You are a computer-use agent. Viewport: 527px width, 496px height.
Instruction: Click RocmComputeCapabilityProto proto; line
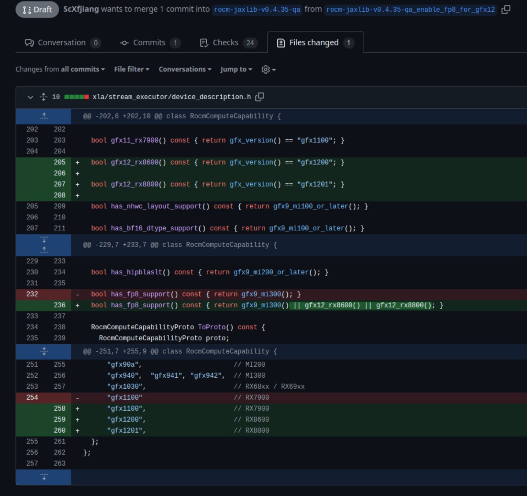pyautogui.click(x=164, y=338)
